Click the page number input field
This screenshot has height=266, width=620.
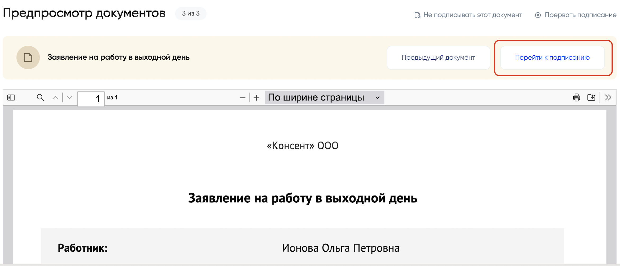pos(91,99)
